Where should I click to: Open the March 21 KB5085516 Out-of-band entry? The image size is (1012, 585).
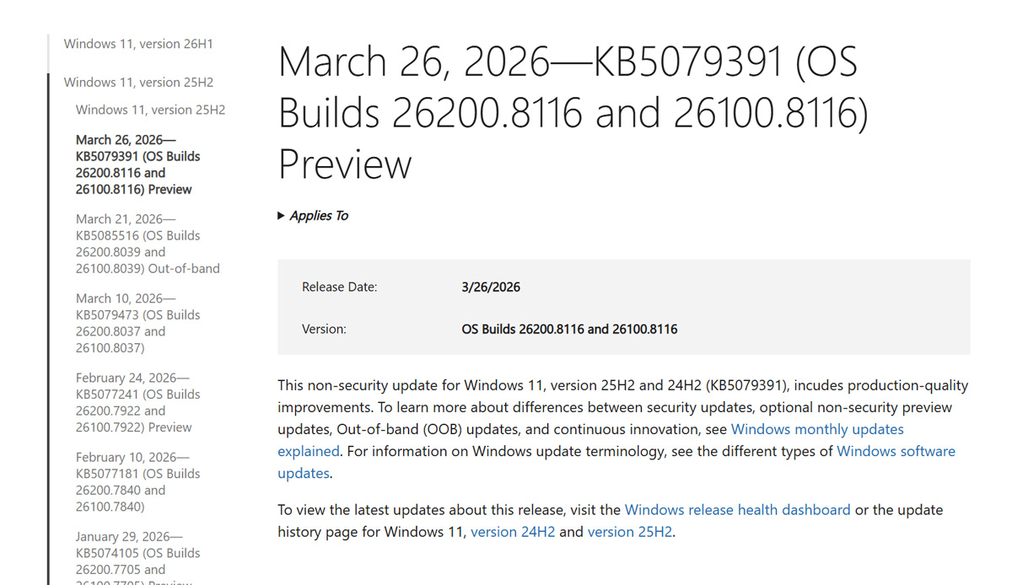coord(147,244)
